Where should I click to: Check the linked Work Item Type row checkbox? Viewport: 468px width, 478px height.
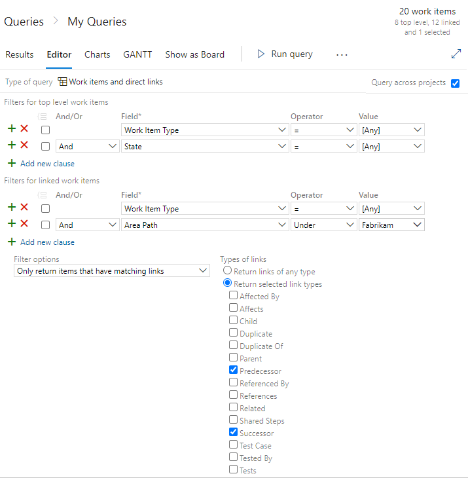coord(45,209)
